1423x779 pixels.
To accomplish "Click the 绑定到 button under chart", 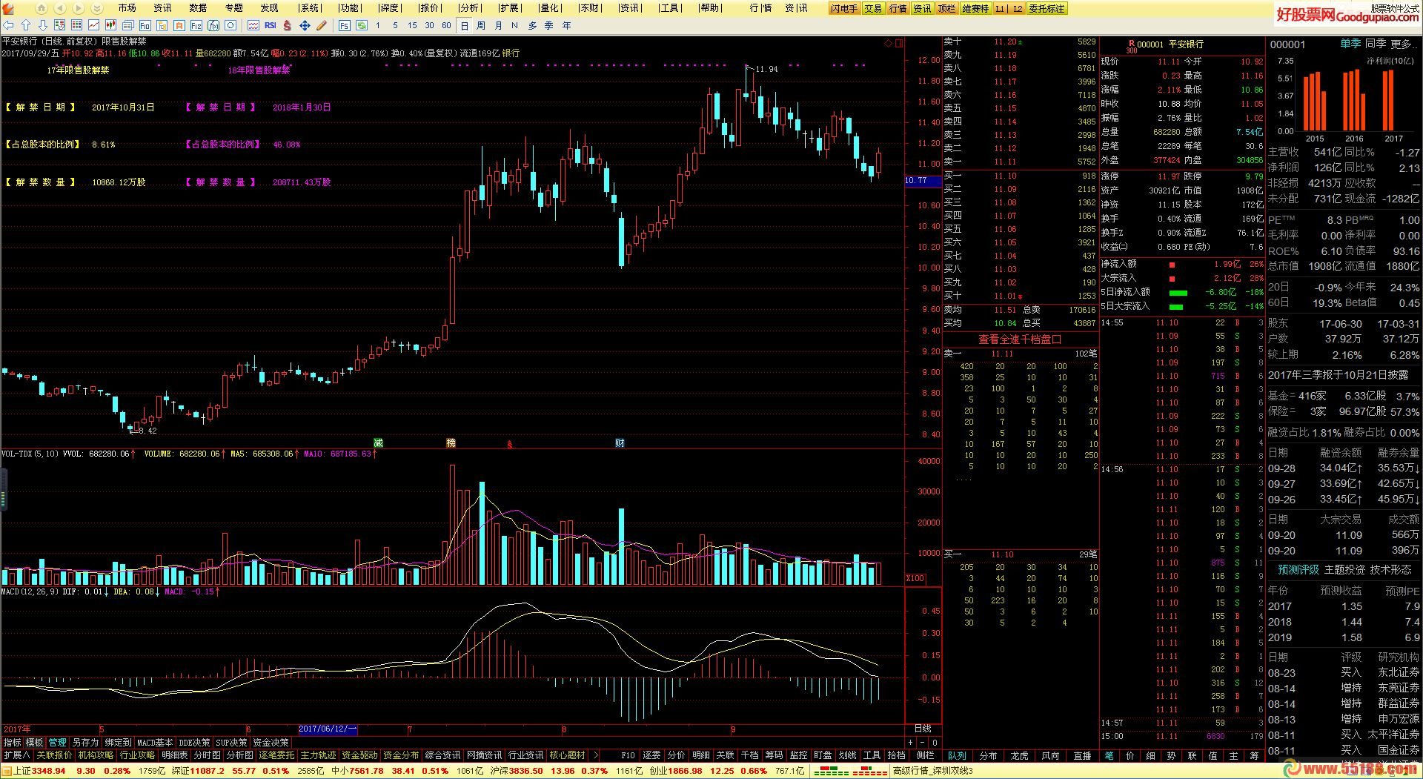I will (118, 742).
